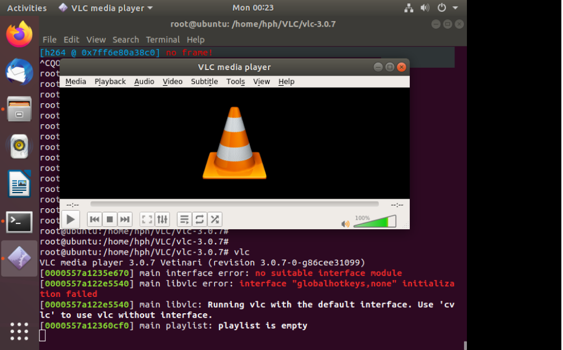Viewport: 563px width, 350px height.
Task: Mute audio via speaker icon in VLC
Action: (345, 224)
